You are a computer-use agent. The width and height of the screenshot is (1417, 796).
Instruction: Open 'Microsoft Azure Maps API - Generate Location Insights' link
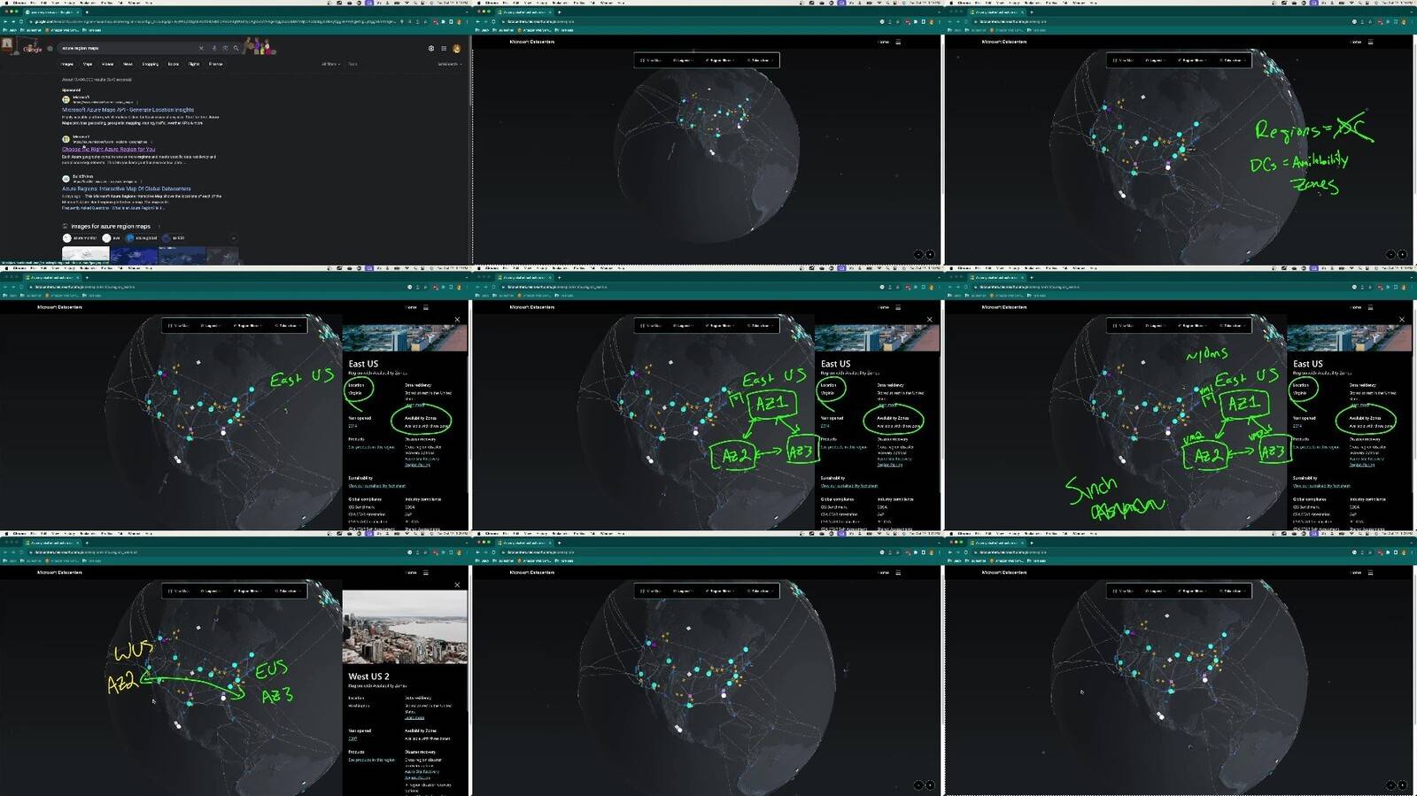click(128, 110)
